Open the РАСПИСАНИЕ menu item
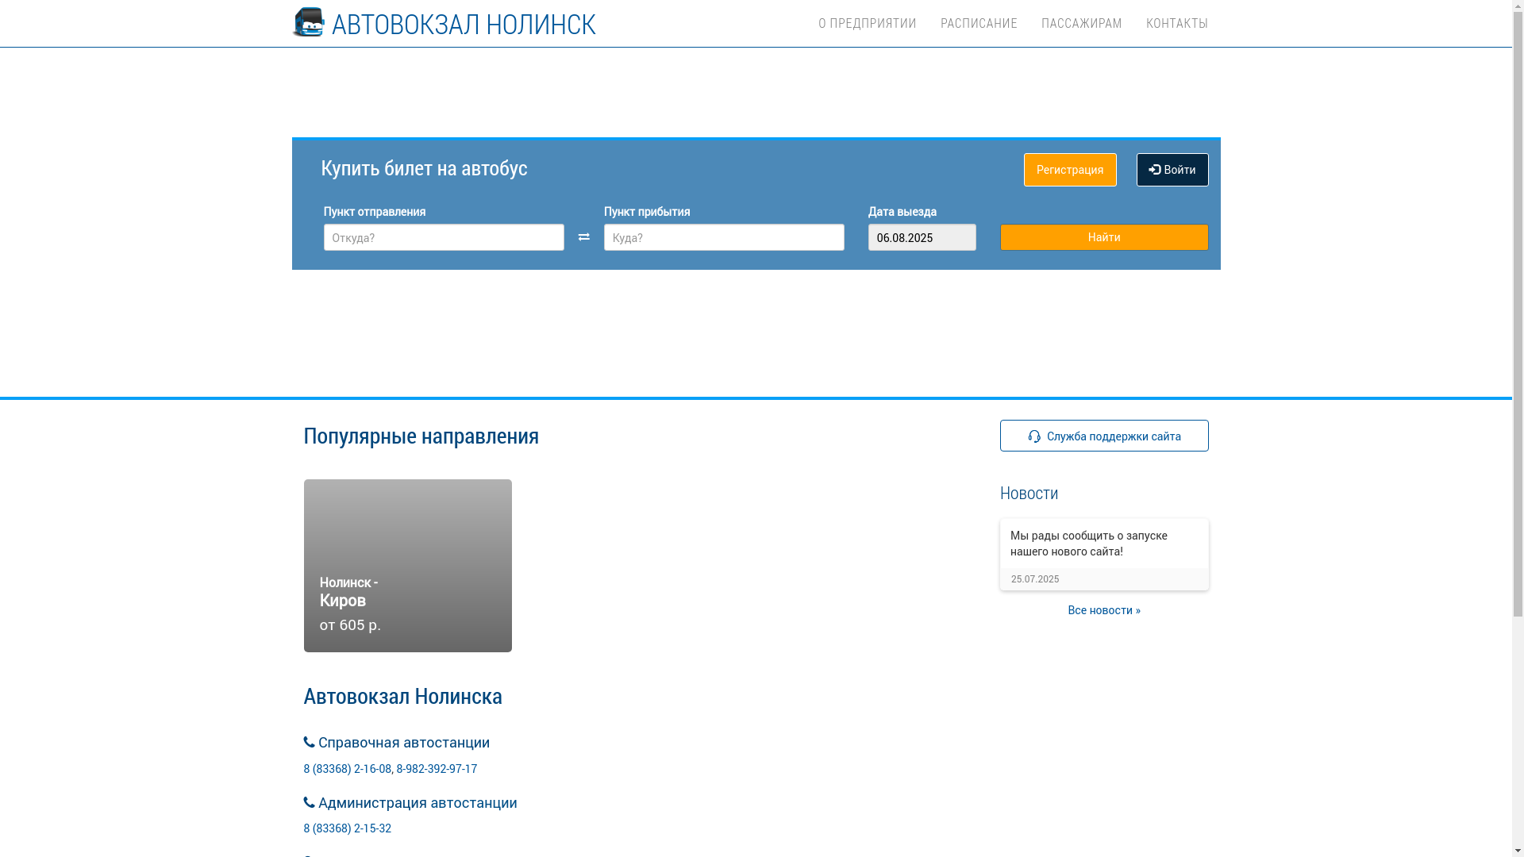The image size is (1524, 857). tap(979, 23)
